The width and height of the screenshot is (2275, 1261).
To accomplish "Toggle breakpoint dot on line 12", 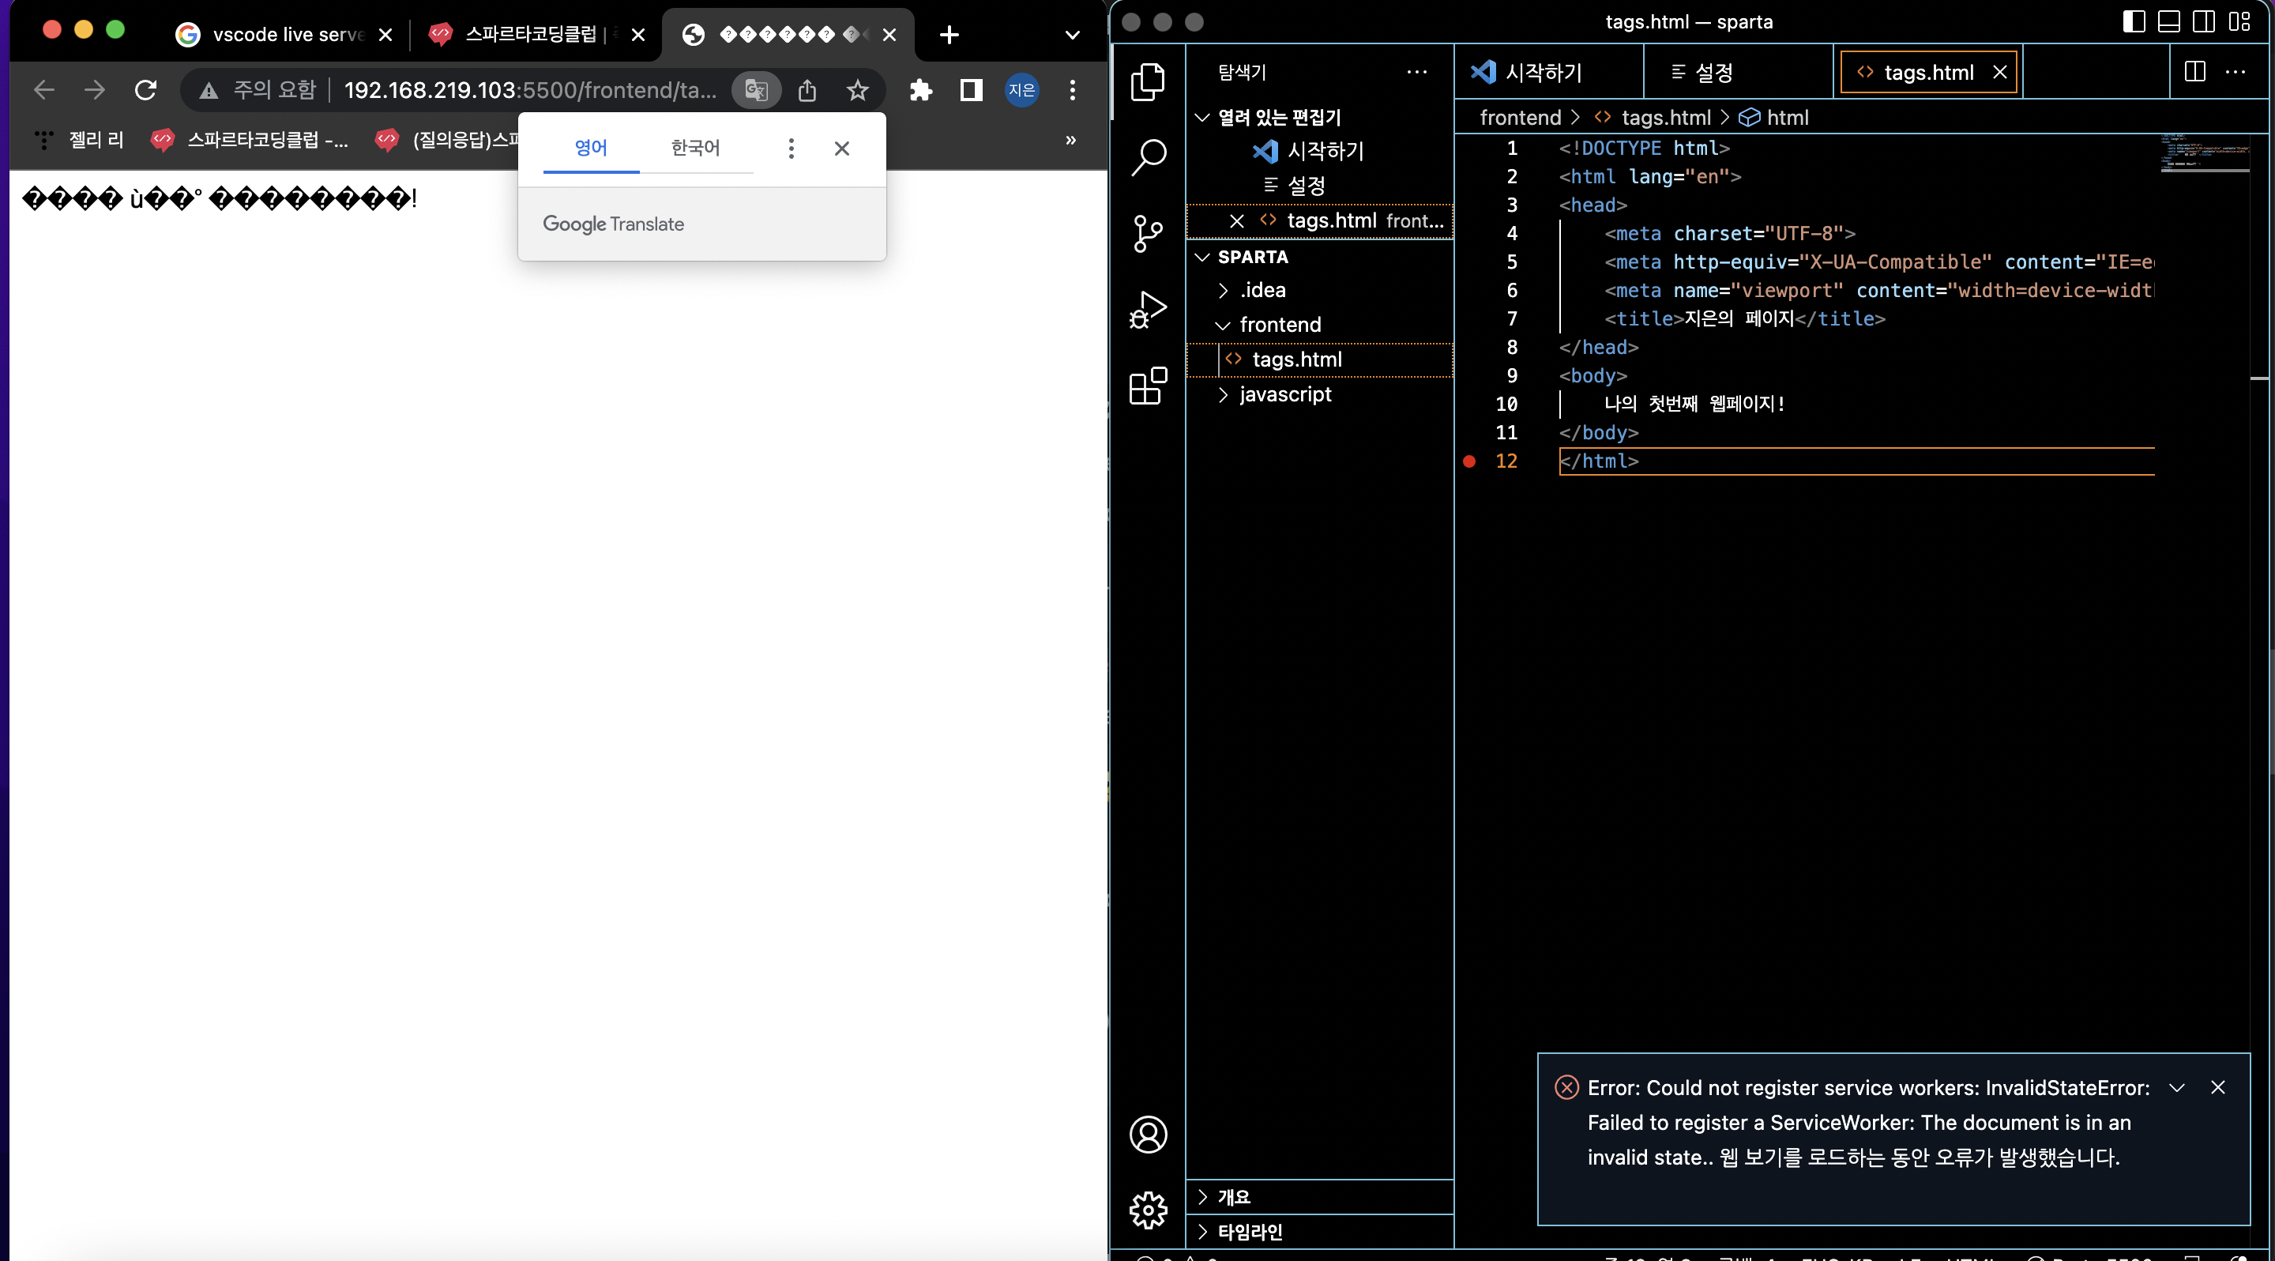I will click(1468, 461).
